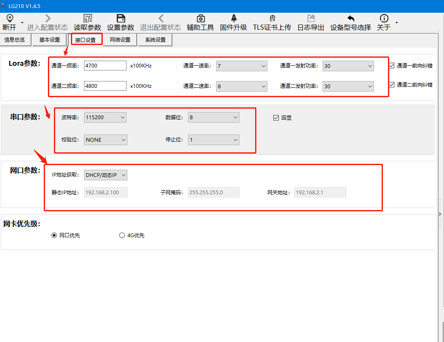Toggle 通道一前向纠错 checkbox
Viewport: 444px width, 342px height.
(x=392, y=66)
